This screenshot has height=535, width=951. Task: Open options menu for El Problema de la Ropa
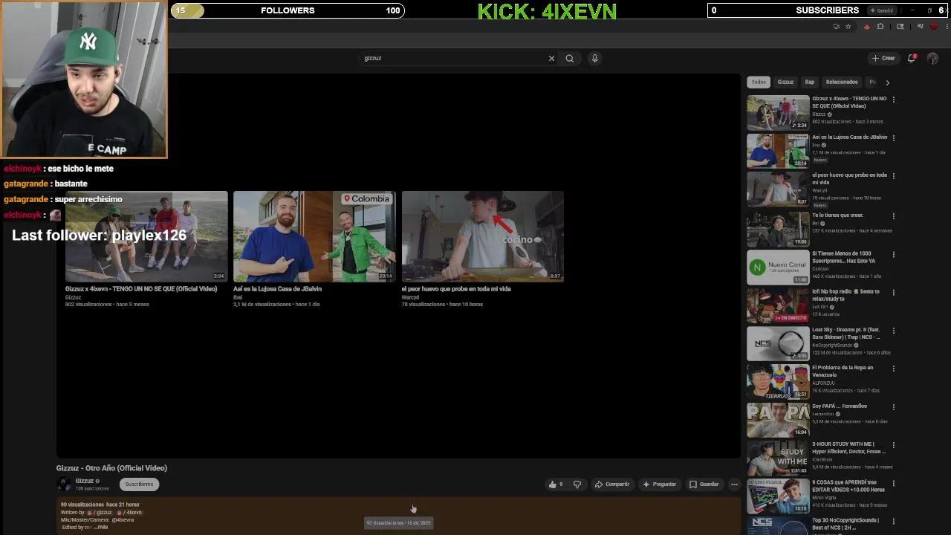click(893, 369)
